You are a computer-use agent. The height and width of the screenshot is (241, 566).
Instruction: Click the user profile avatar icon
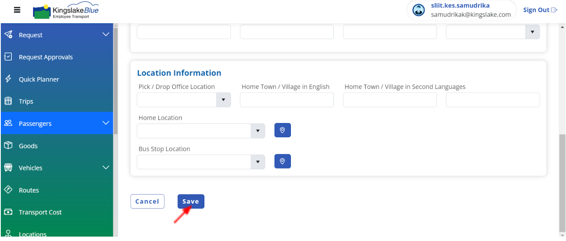click(419, 10)
